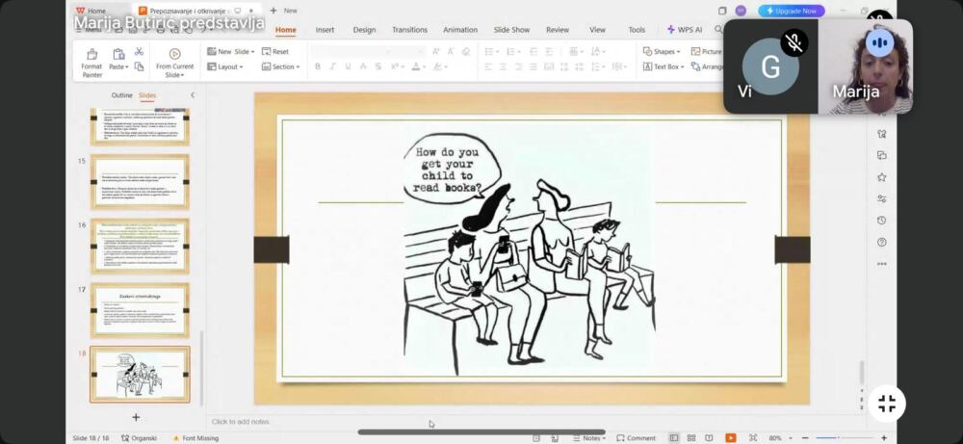Click the Cut scissors icon
This screenshot has height=444, width=963.
tap(139, 52)
